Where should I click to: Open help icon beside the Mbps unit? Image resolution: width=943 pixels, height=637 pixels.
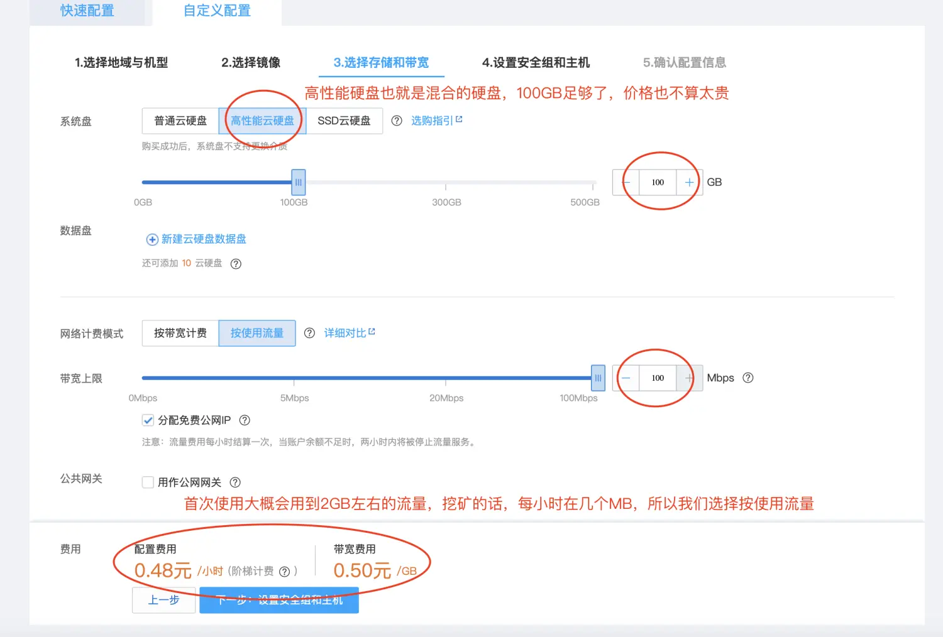(x=748, y=378)
